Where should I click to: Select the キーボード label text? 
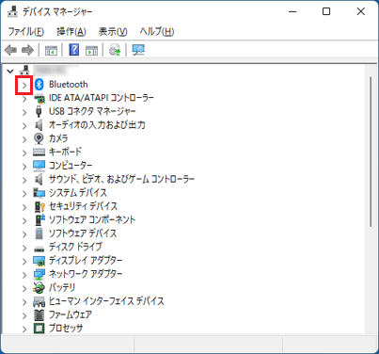click(65, 152)
